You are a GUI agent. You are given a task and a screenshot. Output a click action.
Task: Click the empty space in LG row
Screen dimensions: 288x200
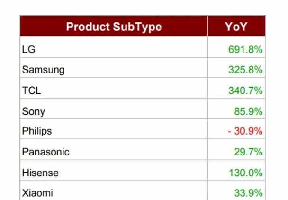pos(121,47)
